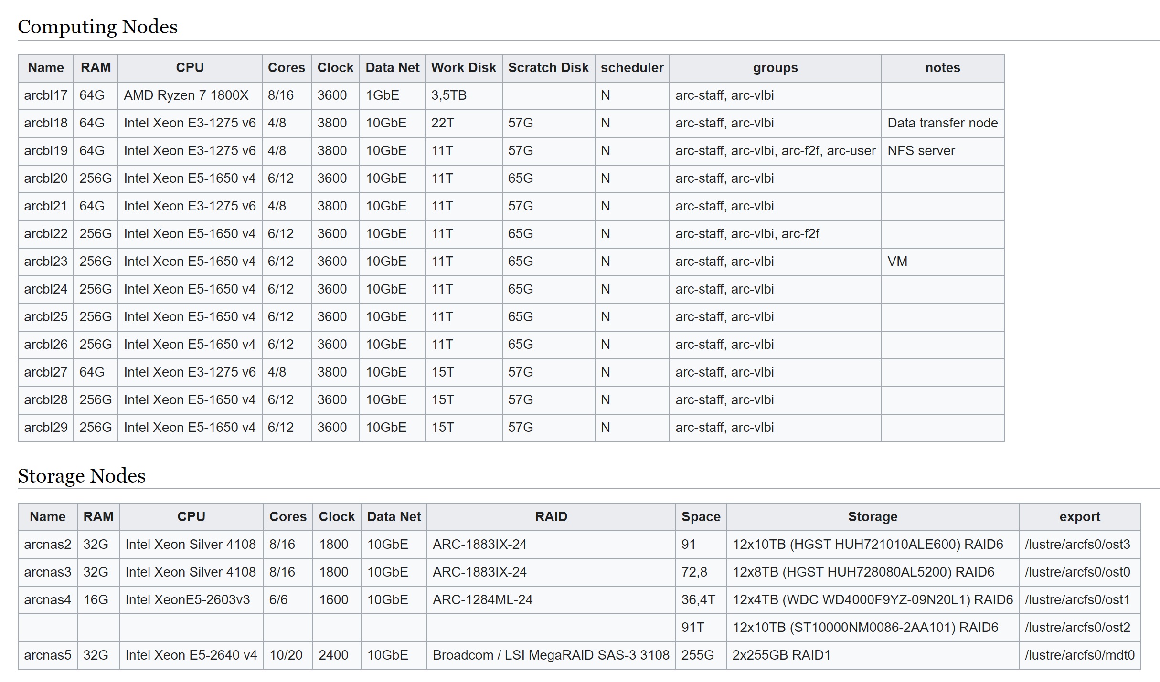Click the /lustre/arcfs0/ost2 export cell

(1080, 628)
